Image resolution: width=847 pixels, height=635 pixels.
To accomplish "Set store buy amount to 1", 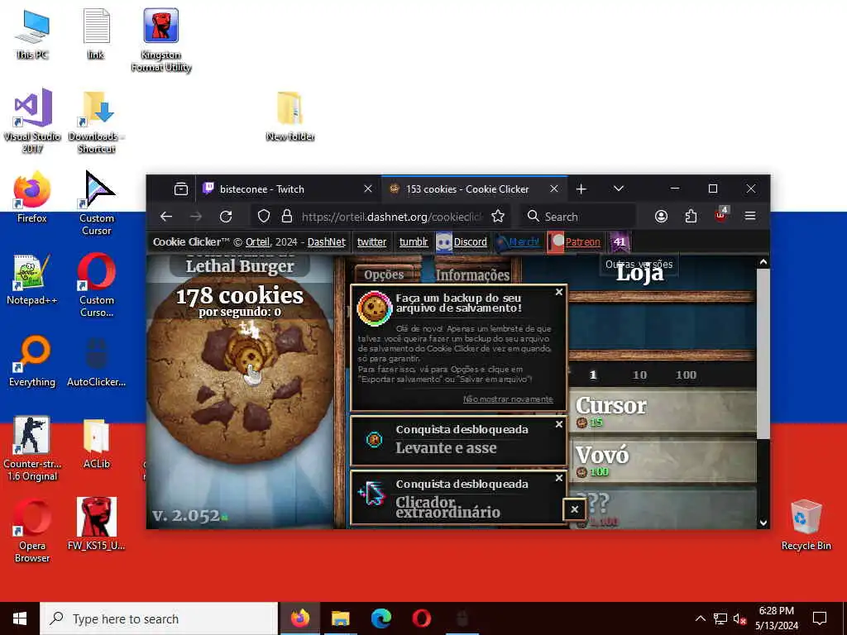I will [592, 375].
